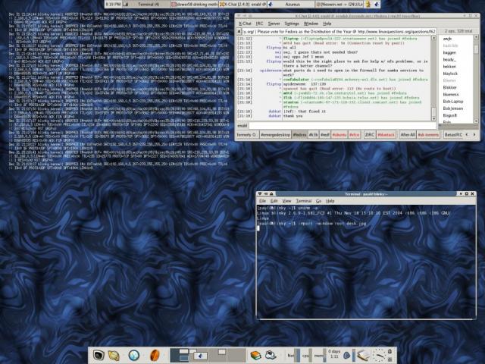Switch to the ZiRC server tab

370,135
